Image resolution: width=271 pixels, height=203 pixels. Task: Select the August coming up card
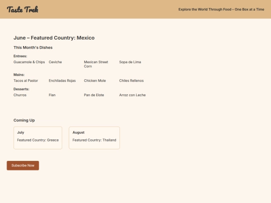94,138
